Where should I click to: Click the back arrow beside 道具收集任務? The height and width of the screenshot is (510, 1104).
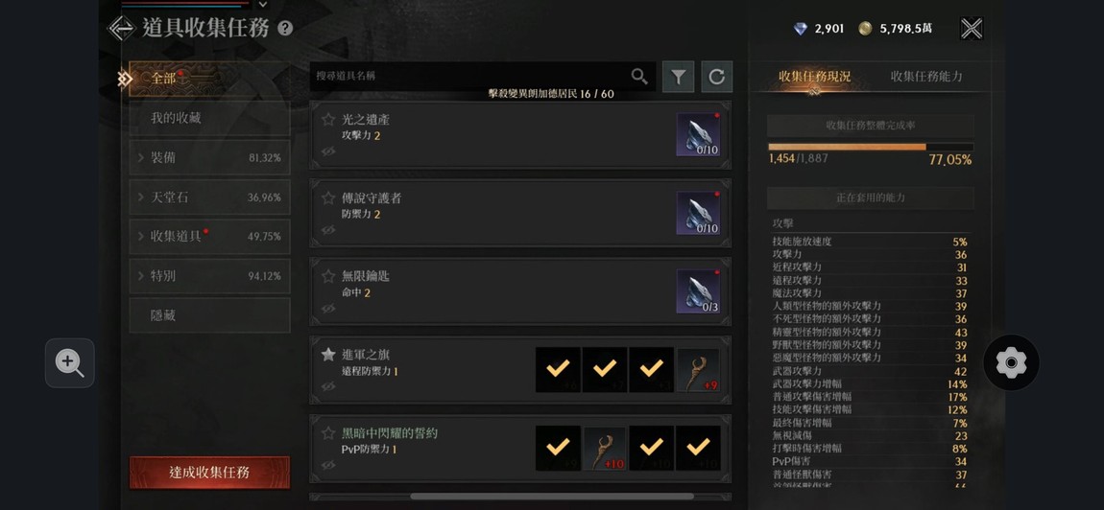click(x=121, y=28)
